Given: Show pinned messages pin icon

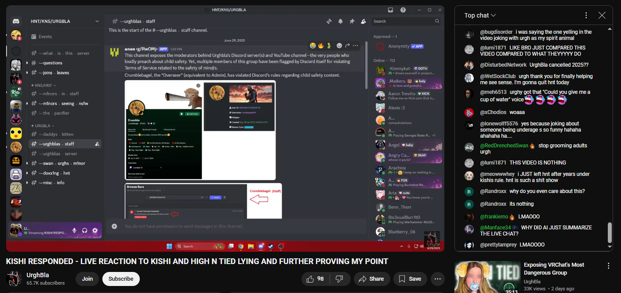Looking at the screenshot, I should point(352,21).
